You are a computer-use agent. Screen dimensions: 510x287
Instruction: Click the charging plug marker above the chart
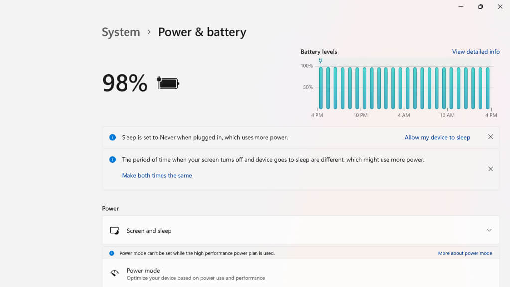[x=320, y=61]
